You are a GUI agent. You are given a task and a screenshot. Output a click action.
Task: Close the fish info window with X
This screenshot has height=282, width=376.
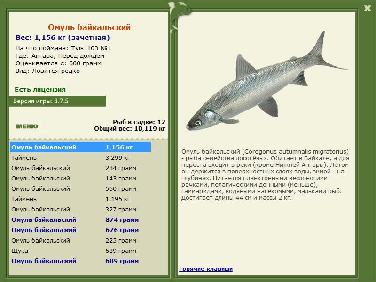[x=367, y=8]
